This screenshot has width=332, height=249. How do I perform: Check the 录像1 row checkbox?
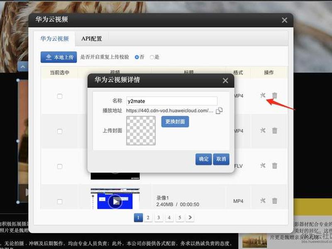pos(60,201)
